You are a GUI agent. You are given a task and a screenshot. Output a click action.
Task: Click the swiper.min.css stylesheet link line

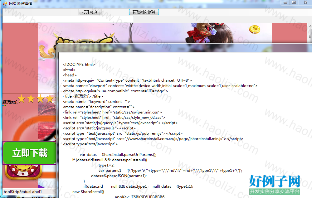click(112, 112)
